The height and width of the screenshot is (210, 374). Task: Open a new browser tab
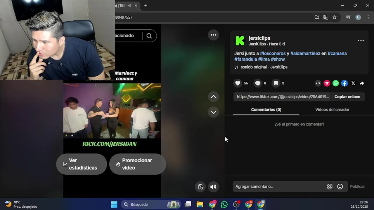146,6
